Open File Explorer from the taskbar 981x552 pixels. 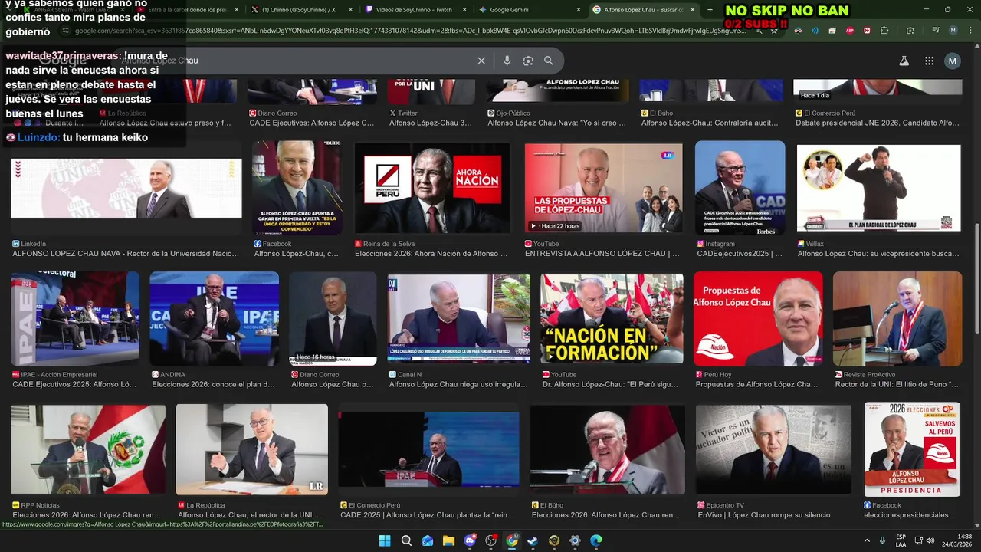(448, 540)
